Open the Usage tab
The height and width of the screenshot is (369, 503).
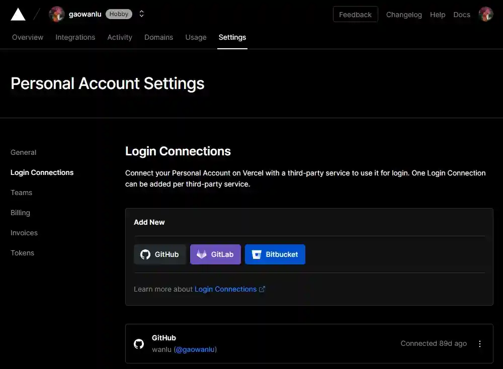point(196,37)
